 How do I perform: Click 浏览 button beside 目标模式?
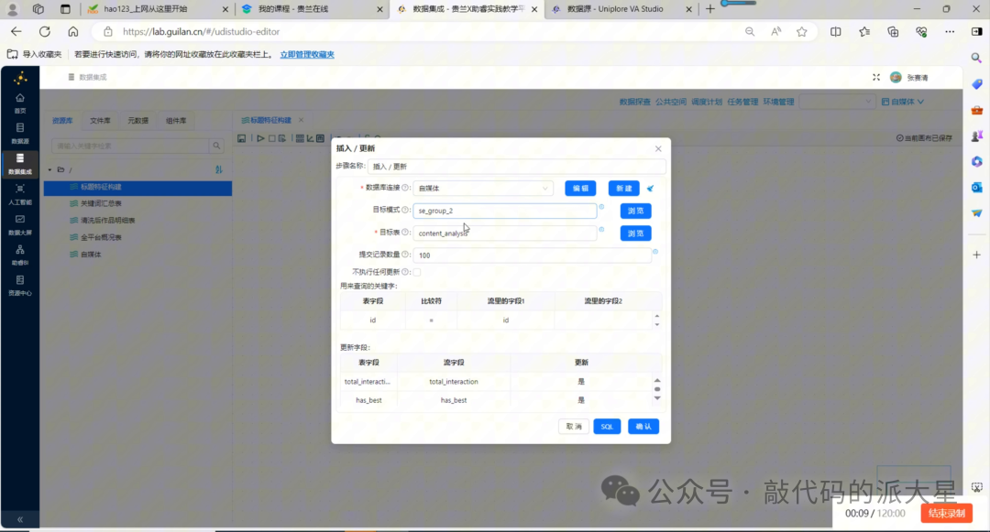635,211
